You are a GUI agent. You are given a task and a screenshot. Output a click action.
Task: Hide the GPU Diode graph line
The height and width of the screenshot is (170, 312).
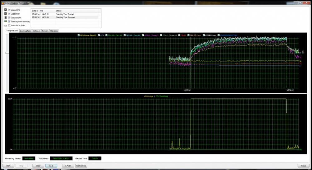click(78, 35)
